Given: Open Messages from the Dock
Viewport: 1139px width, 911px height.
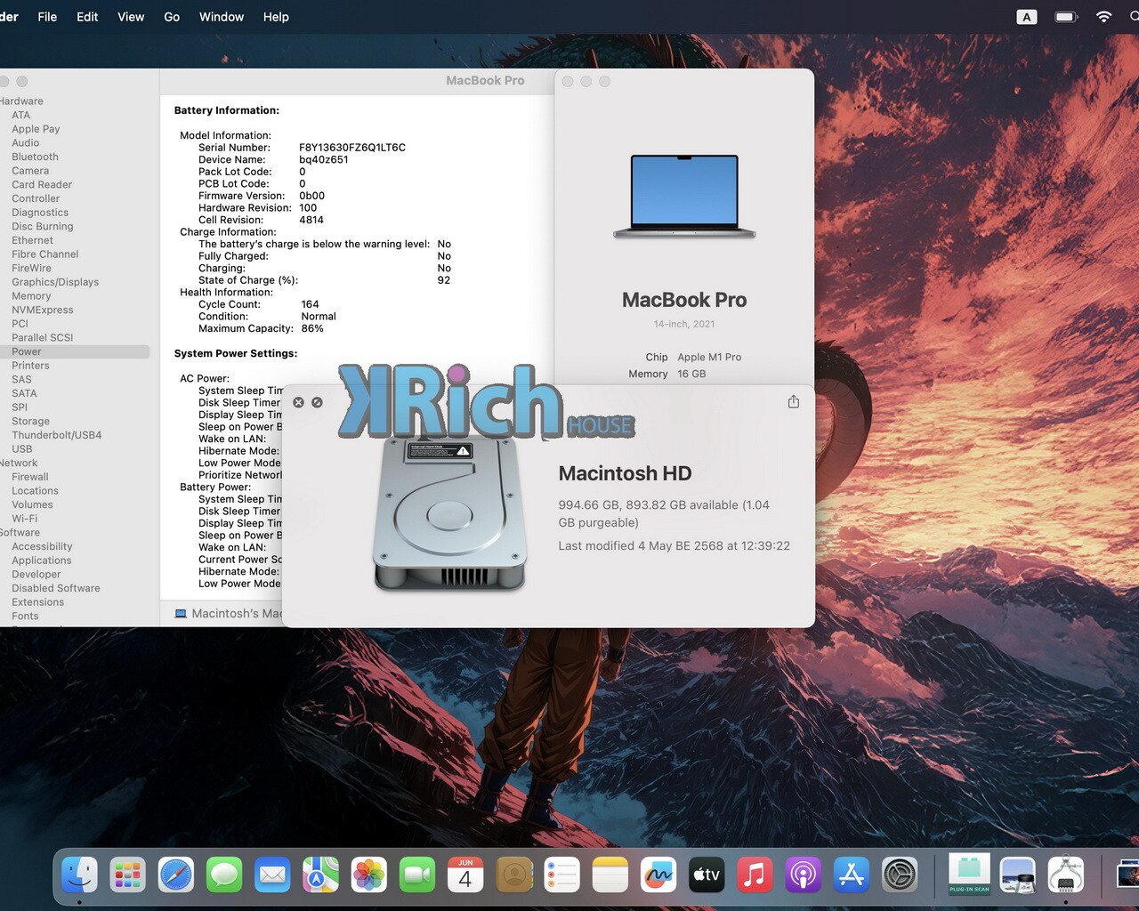Looking at the screenshot, I should (x=224, y=875).
